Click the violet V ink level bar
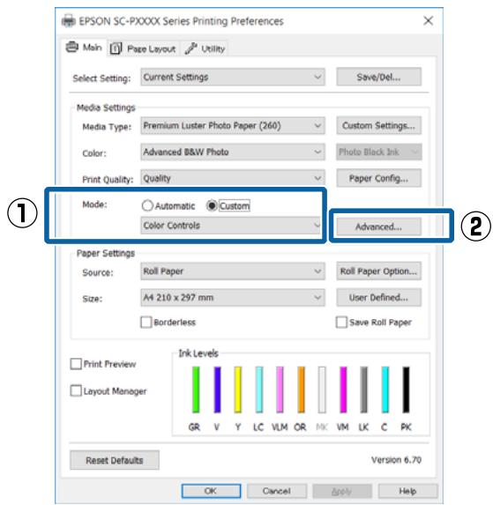Image resolution: width=493 pixels, height=505 pixels. point(218,390)
